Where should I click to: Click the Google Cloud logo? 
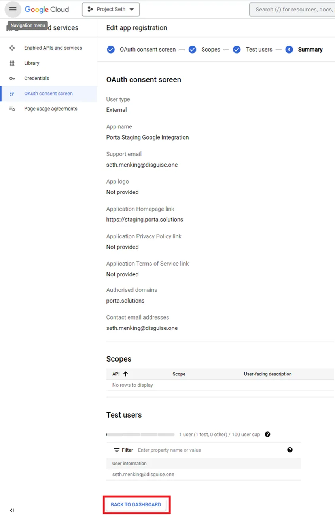(x=47, y=9)
